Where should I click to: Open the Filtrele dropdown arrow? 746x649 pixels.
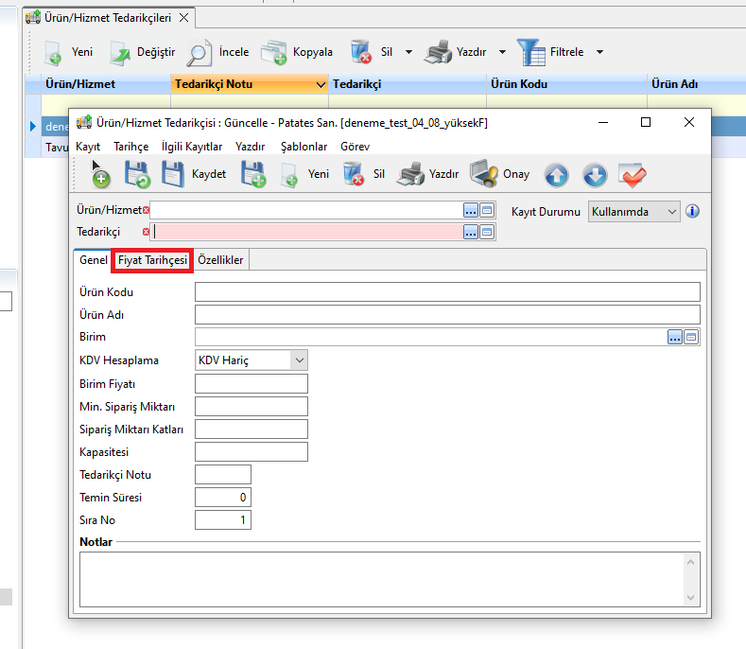tap(599, 52)
